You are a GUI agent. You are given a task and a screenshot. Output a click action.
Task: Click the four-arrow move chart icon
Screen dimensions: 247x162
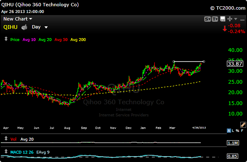(230, 19)
